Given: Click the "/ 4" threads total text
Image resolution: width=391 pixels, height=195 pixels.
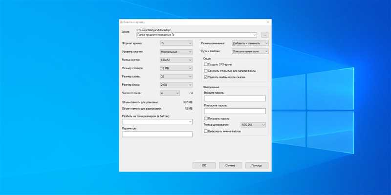Looking at the screenshot, I should 191,93.
